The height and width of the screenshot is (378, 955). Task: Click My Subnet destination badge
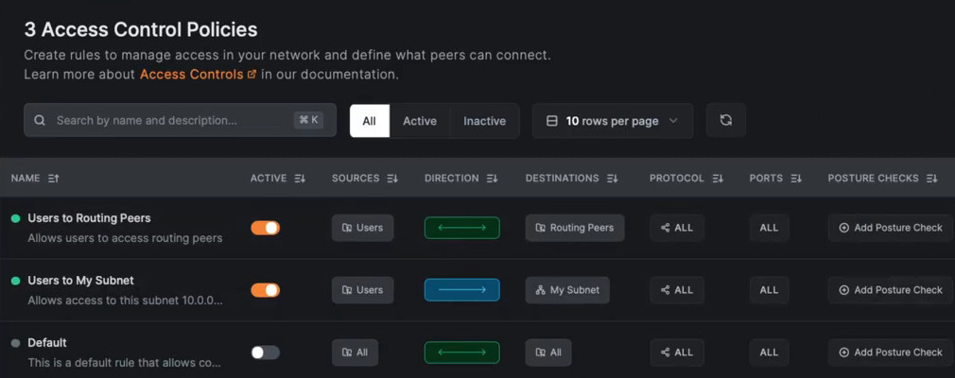tap(567, 290)
